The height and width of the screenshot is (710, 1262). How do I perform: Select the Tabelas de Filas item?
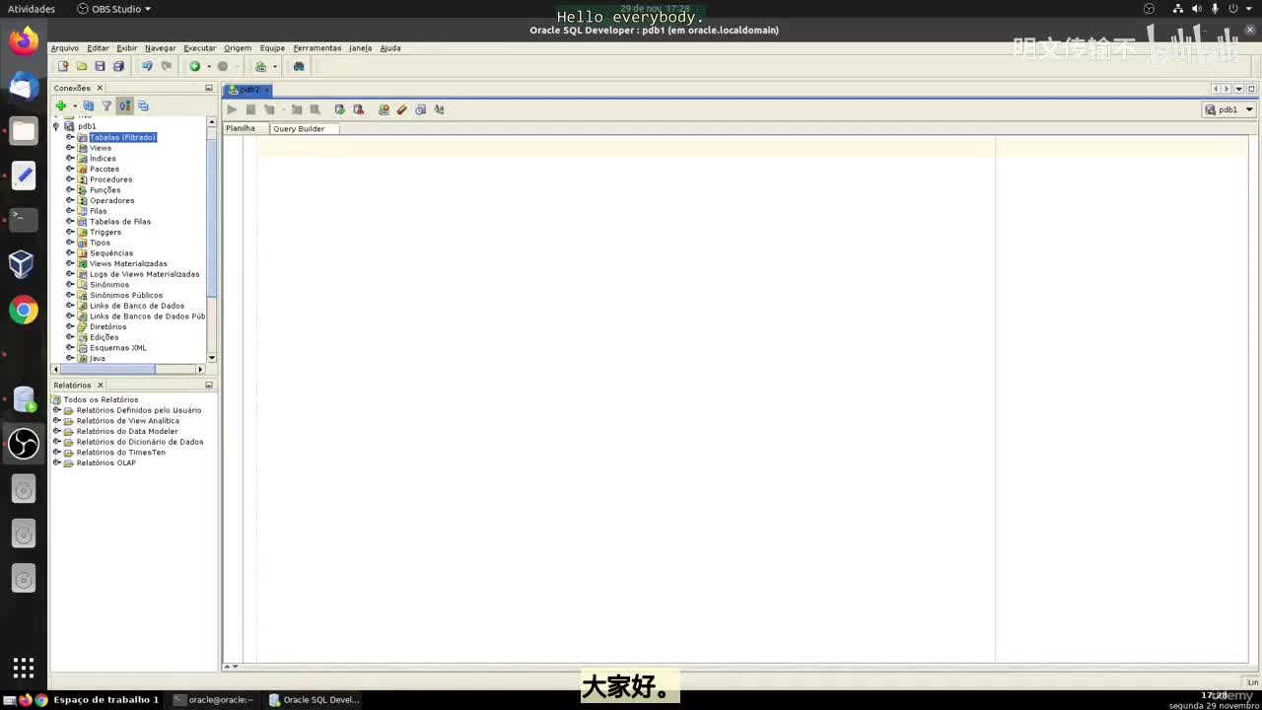click(x=120, y=221)
